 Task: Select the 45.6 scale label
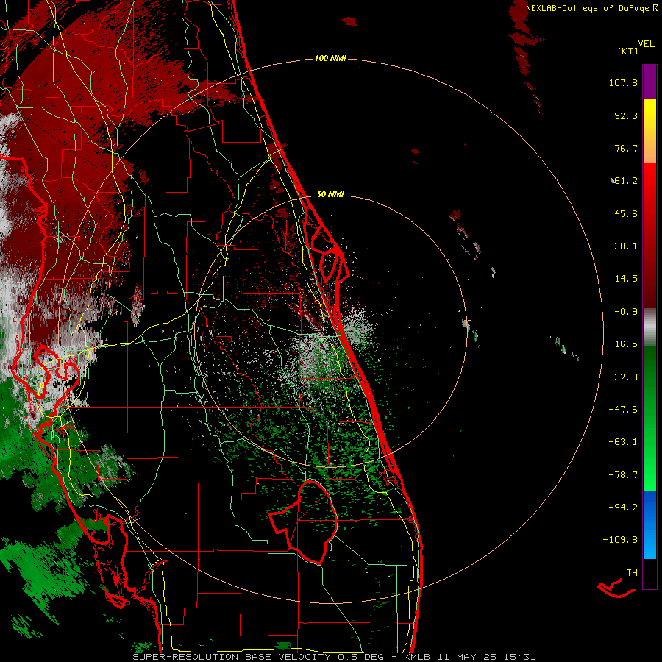click(x=626, y=213)
